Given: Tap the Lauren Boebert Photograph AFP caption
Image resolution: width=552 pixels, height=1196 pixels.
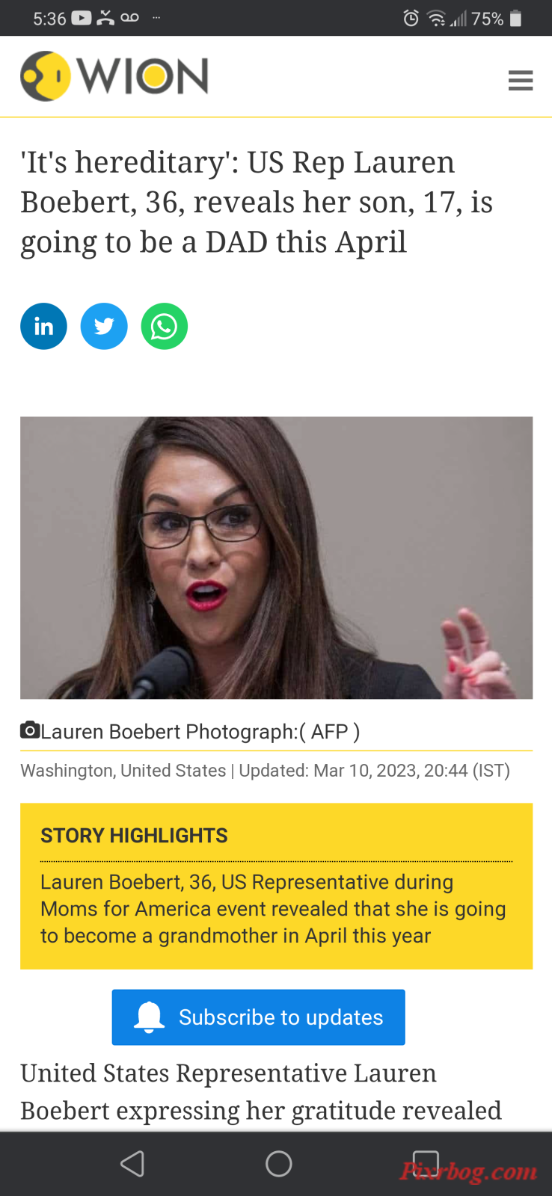Looking at the screenshot, I should point(200,731).
